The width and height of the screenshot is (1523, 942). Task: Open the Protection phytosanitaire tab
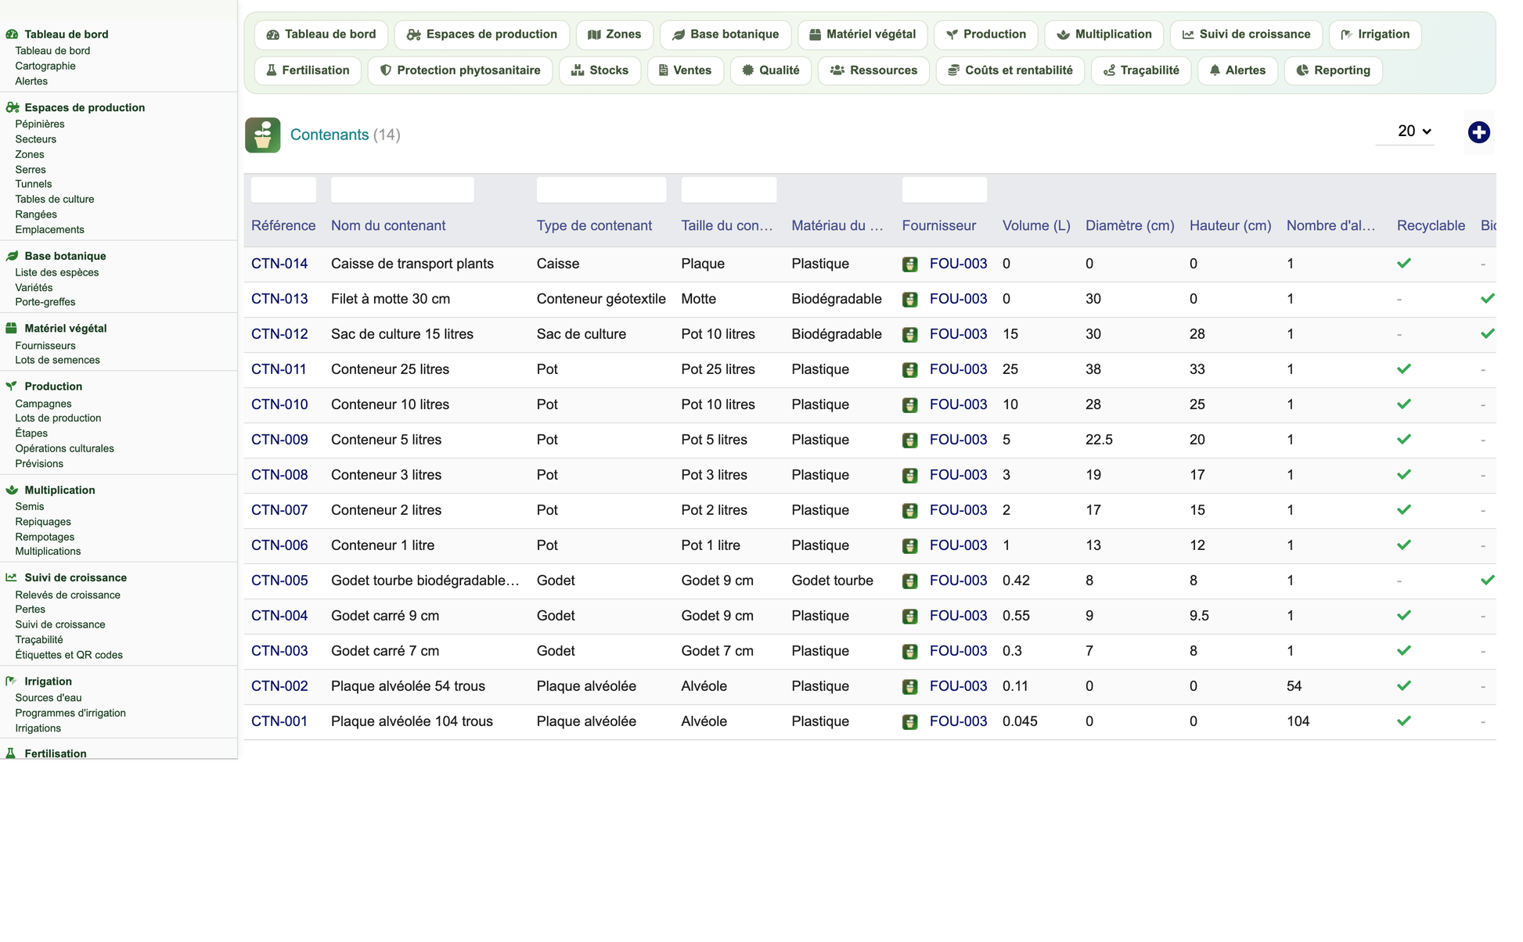pos(460,70)
